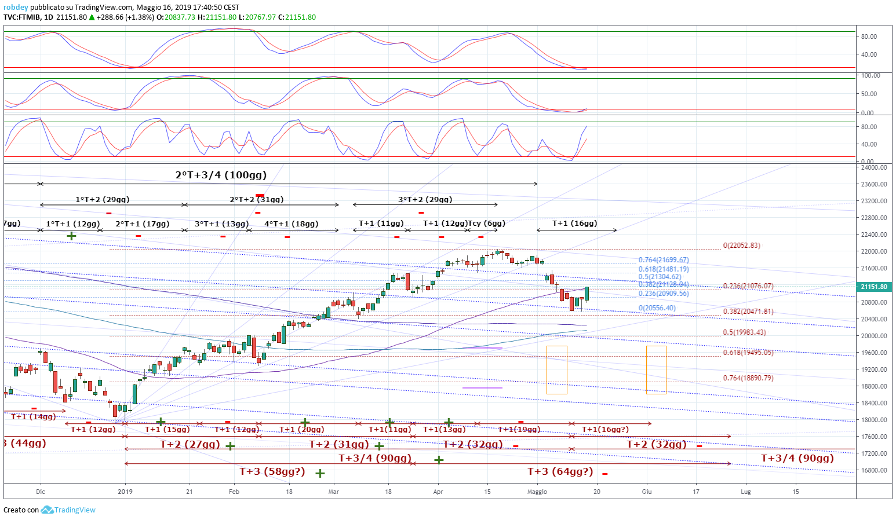The image size is (896, 520).
Task: Select the red T+1(19gg) label
Action: click(x=519, y=430)
